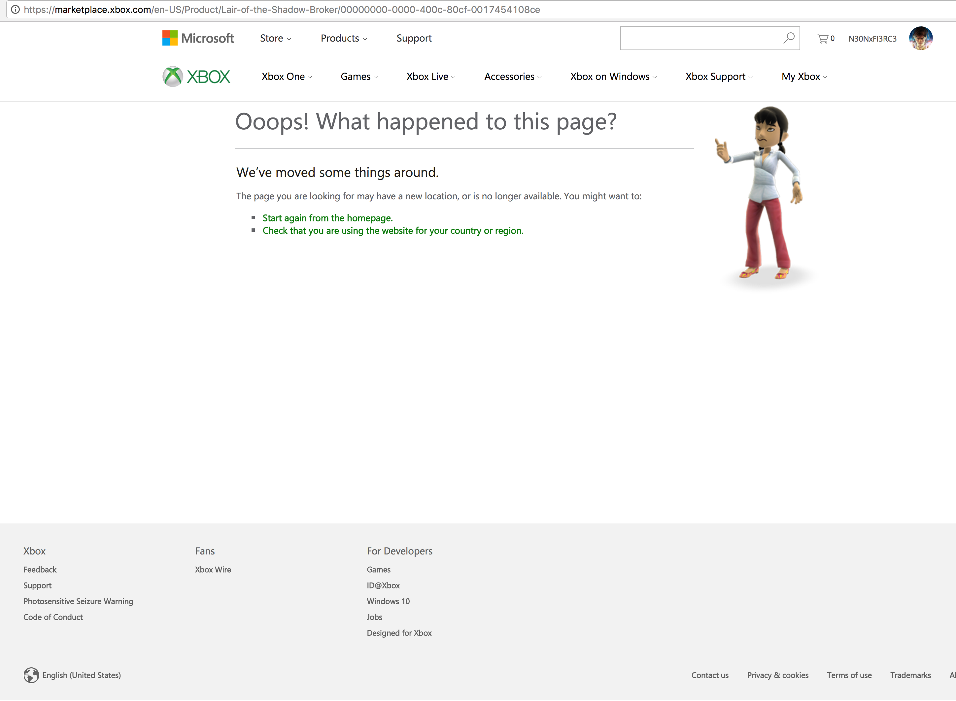Click Start again from the homepage link
956x701 pixels.
[327, 218]
